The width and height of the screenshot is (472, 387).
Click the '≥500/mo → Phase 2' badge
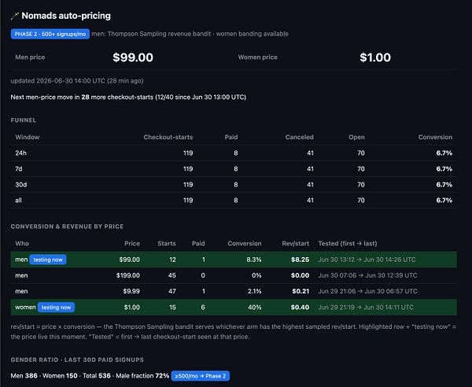[x=200, y=376]
